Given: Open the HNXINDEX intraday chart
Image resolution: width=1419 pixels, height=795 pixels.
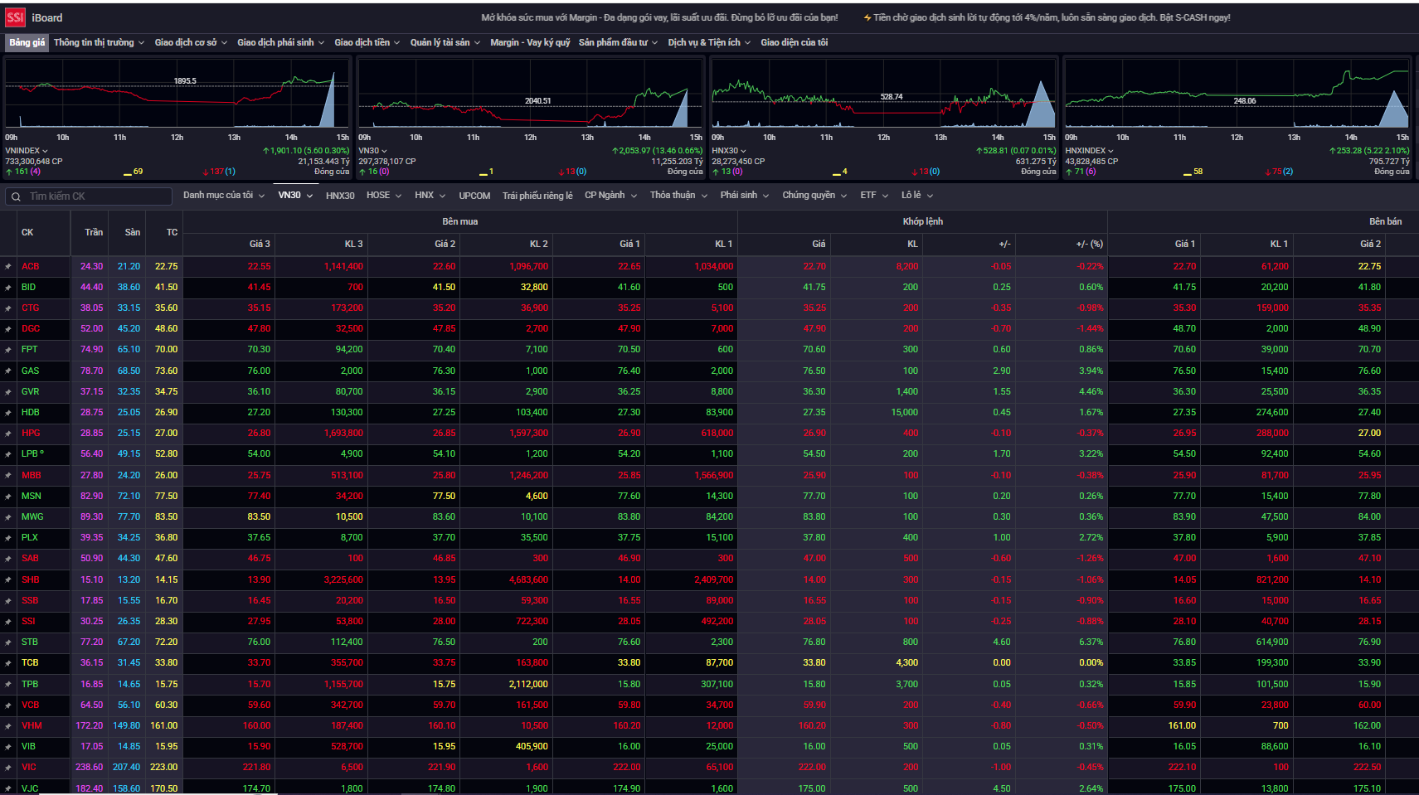Looking at the screenshot, I should [x=1237, y=94].
